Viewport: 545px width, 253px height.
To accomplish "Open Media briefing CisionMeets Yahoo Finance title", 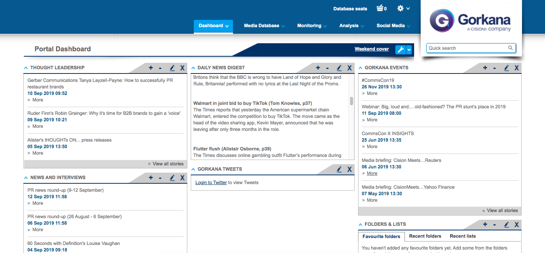I will [408, 187].
